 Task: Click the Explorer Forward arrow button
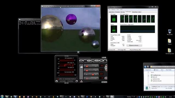click(x=148, y=67)
